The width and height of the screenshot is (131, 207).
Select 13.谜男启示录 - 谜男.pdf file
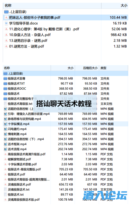[65, 41]
